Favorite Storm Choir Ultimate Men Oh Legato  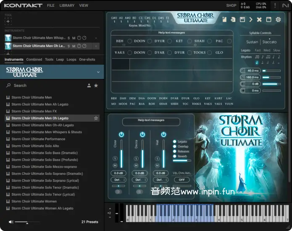pos(96,118)
